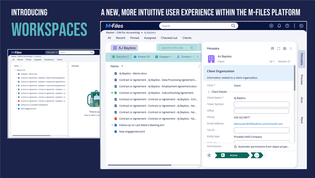Image resolution: width=315 pixels, height=178 pixels.
Task: Click the horizontal scrollbar under the larger window list
Action: (x=140, y=165)
